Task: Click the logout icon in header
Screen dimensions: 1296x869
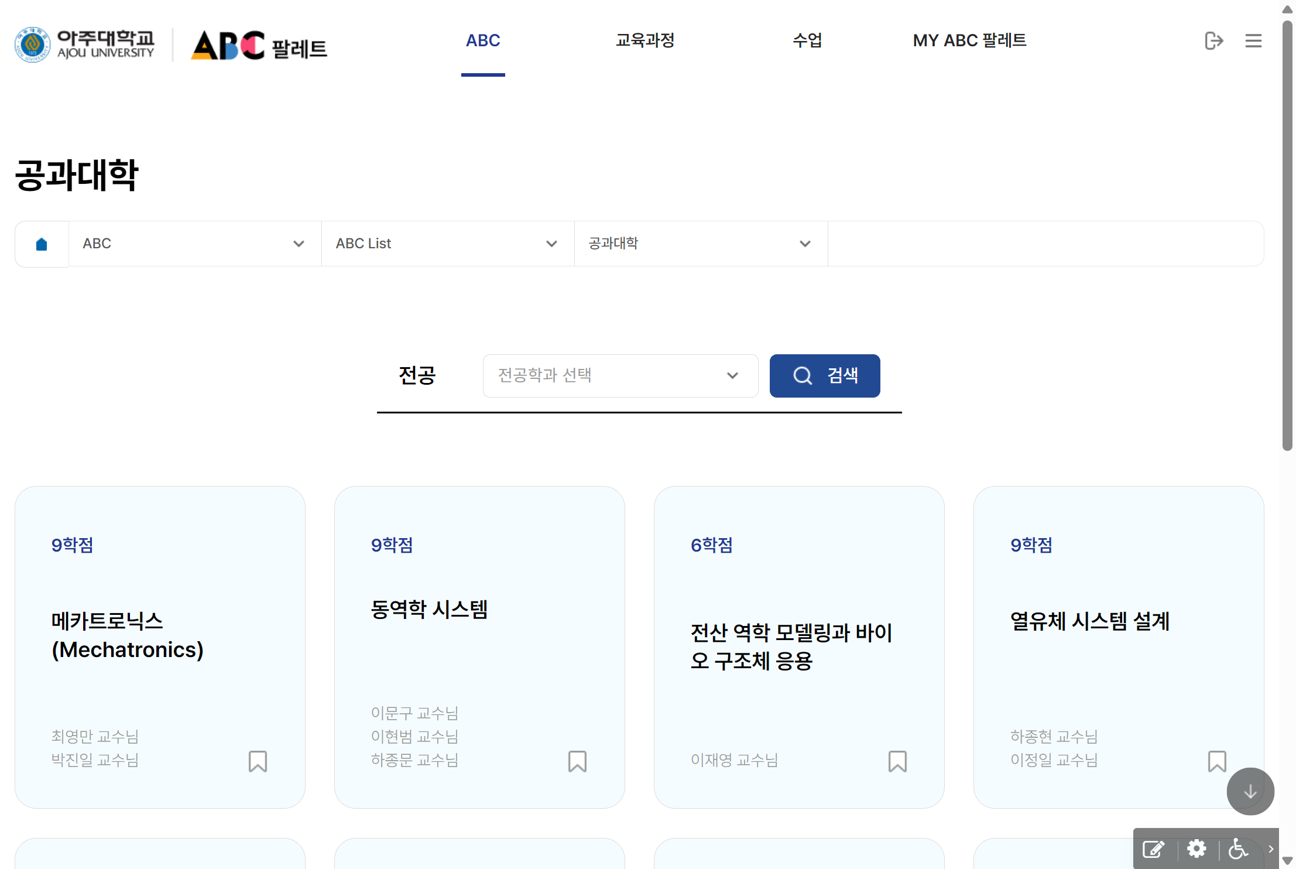Action: click(1214, 41)
